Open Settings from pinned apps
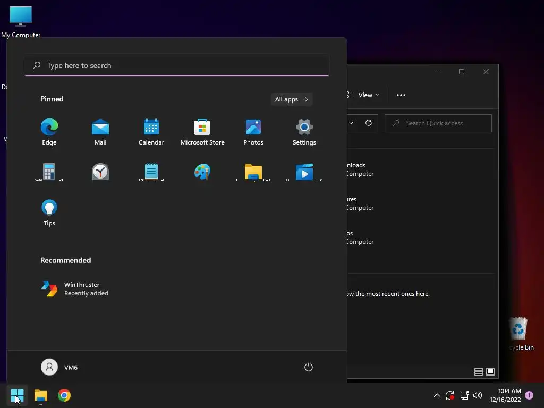 (x=304, y=132)
